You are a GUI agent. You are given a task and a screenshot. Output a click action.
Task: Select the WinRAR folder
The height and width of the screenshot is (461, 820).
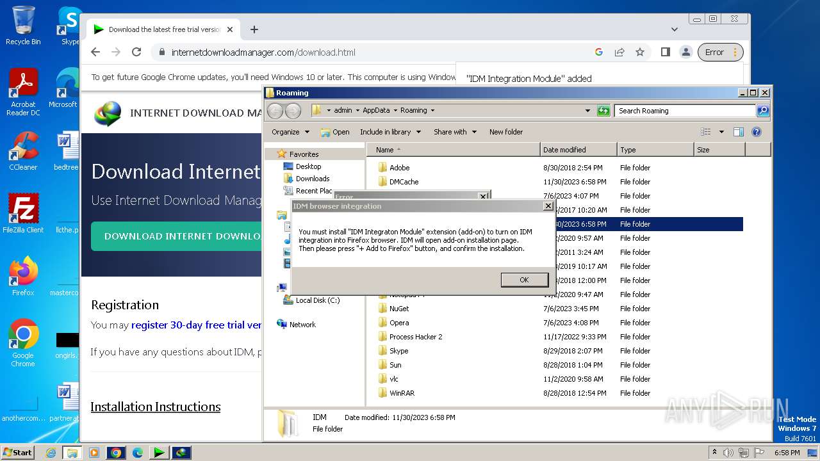click(402, 393)
